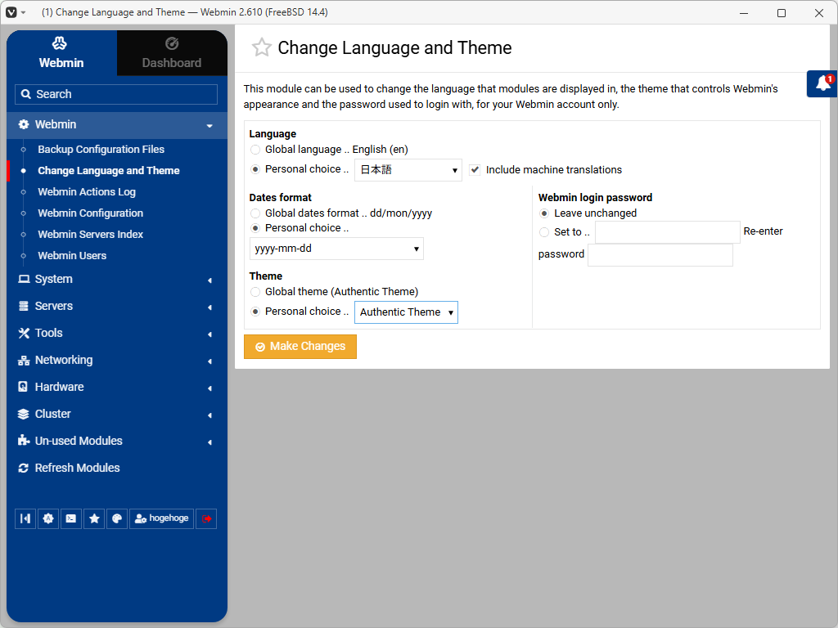Click the Servers stack icon
The width and height of the screenshot is (838, 628).
tap(24, 306)
